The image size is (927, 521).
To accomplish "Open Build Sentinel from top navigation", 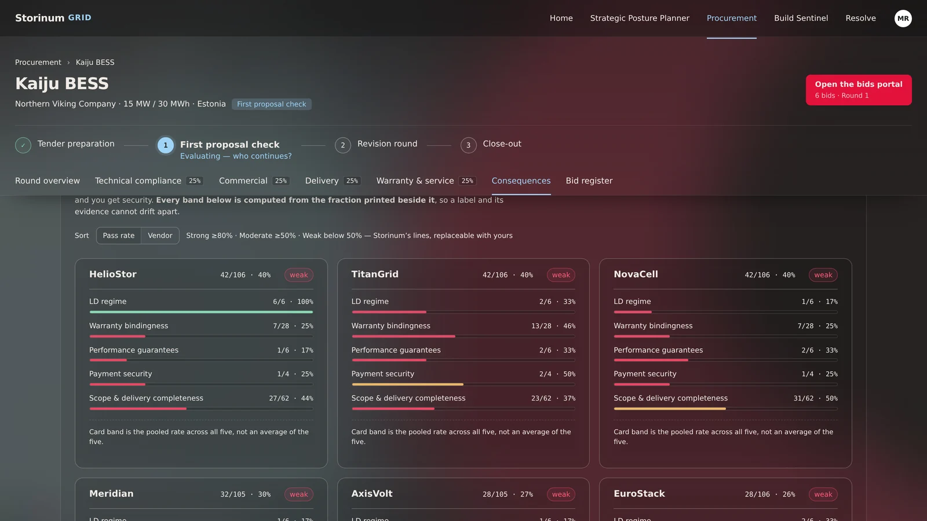I will [x=801, y=18].
